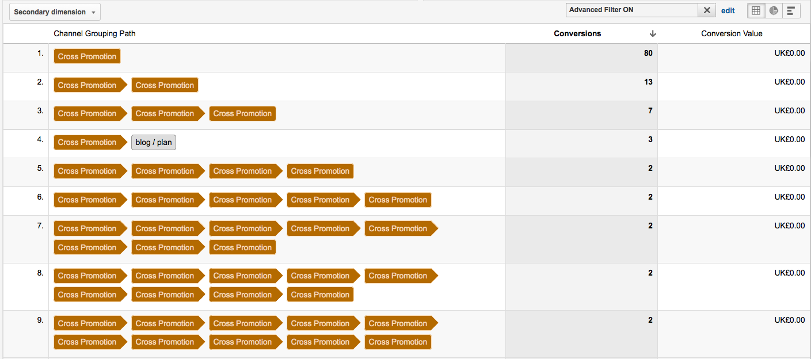Click the Channel Grouping Path column header
811x359 pixels.
tap(95, 34)
